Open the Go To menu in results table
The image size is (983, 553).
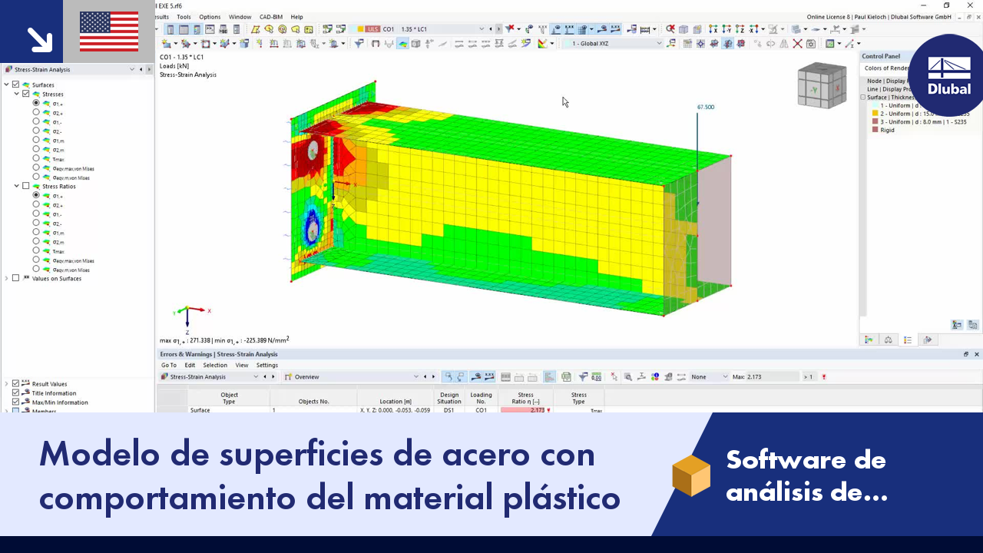(x=169, y=366)
